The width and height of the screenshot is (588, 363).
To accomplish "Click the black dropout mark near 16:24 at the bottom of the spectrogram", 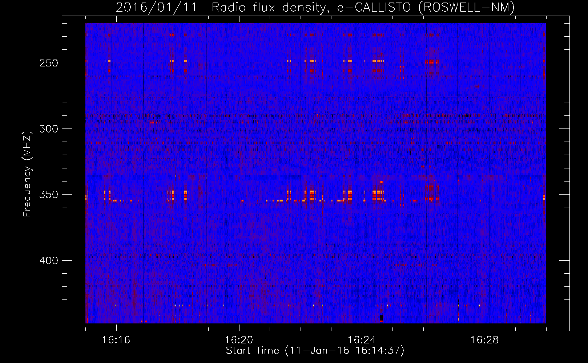I will (381, 318).
